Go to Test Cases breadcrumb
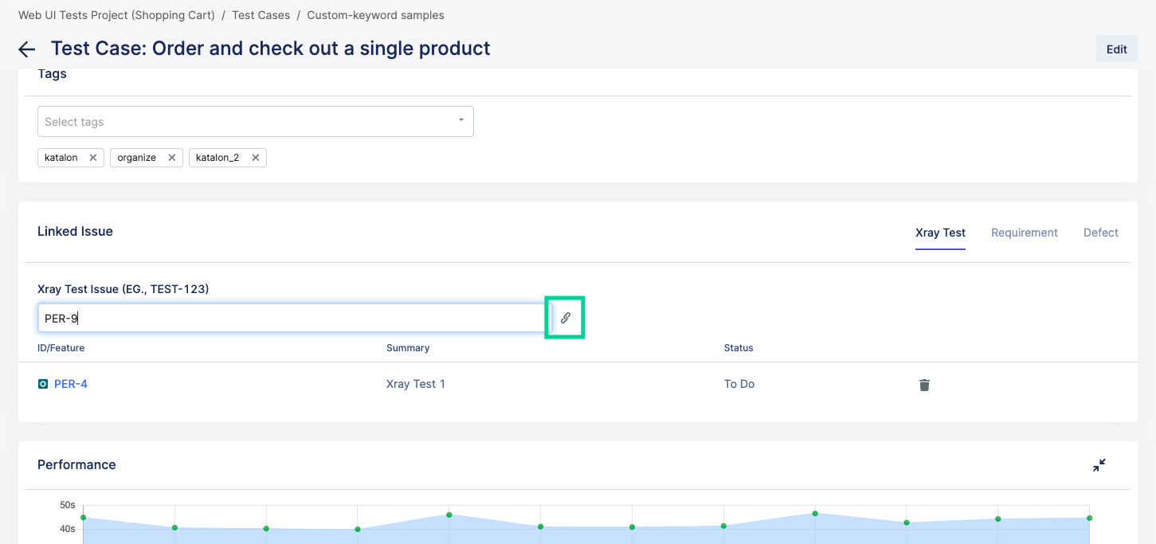Image resolution: width=1156 pixels, height=544 pixels. coord(261,15)
